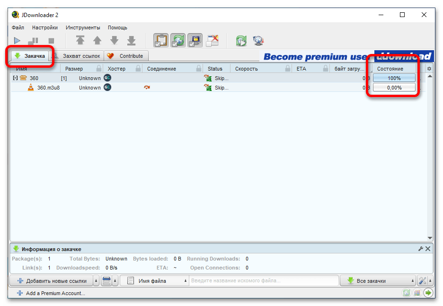The width and height of the screenshot is (443, 306).
Task: Open the Настройки menu
Action: (45, 28)
